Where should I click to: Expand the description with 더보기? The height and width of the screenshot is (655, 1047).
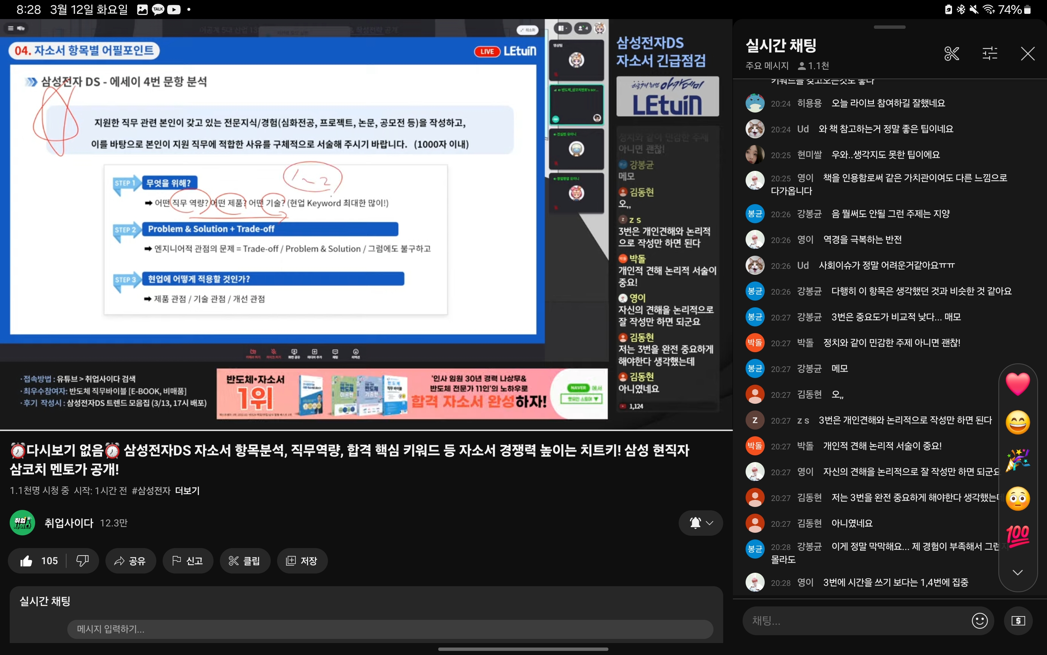pos(187,491)
